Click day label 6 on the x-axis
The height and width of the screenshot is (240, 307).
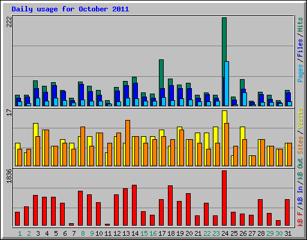(65, 233)
